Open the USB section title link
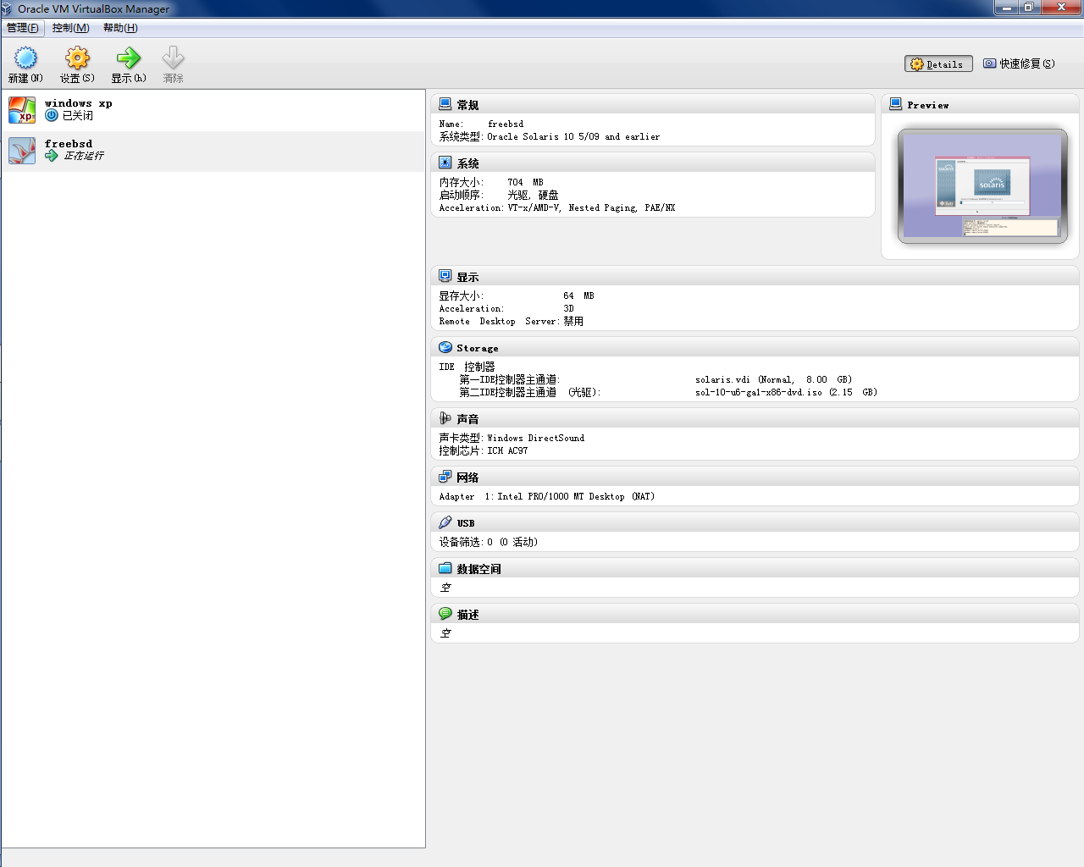1084x867 pixels. tap(466, 523)
